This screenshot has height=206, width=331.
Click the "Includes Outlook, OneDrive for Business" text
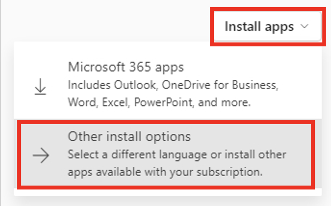click(173, 85)
